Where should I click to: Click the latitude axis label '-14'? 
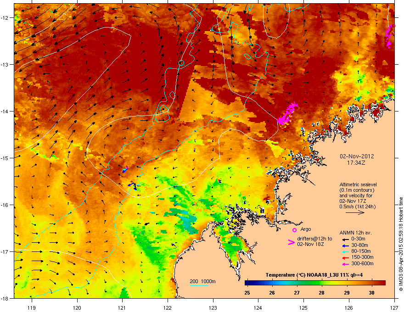pyautogui.click(x=5, y=111)
